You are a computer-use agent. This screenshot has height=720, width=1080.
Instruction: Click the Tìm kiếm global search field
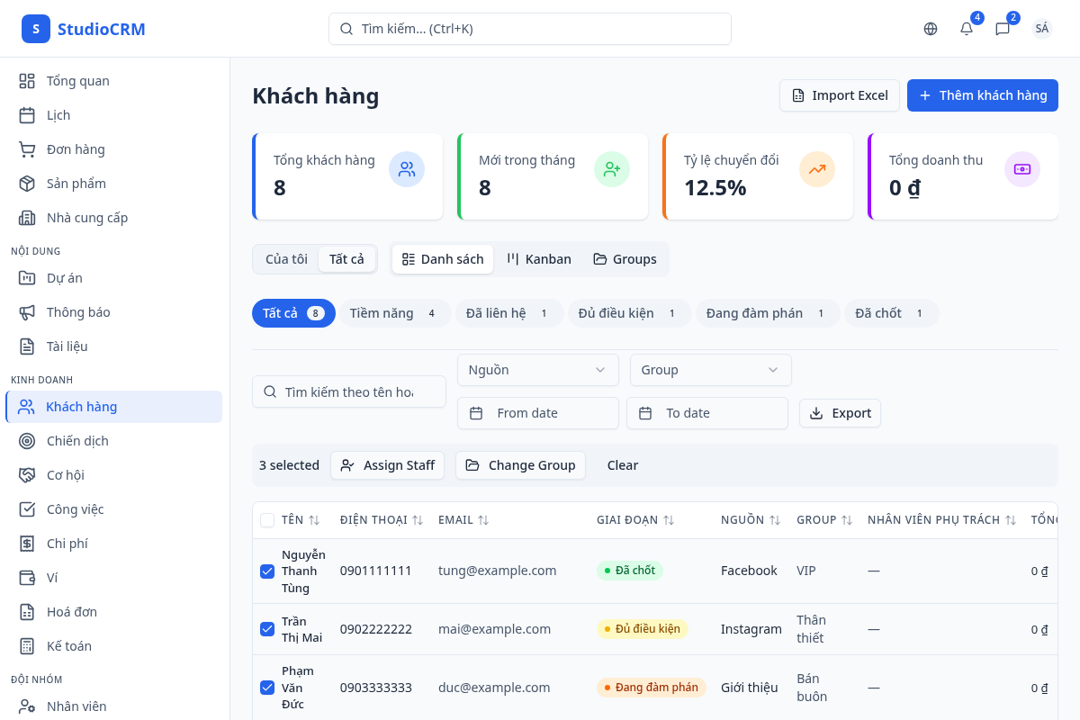point(529,29)
